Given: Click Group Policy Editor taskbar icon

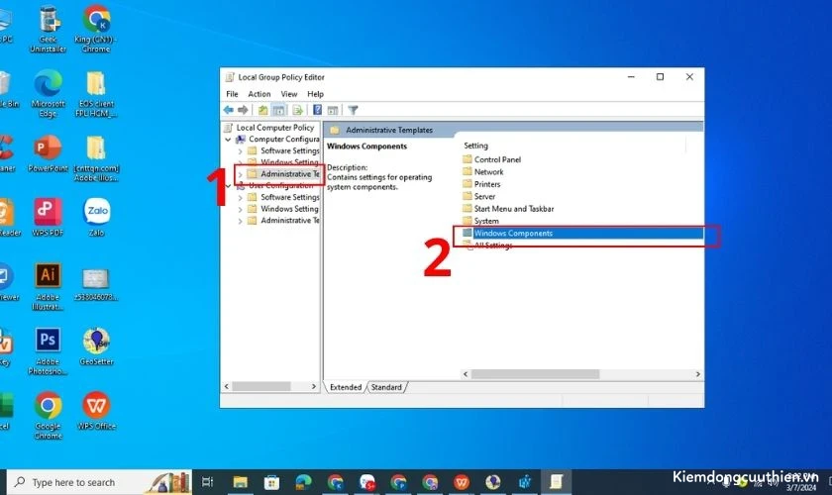Looking at the screenshot, I should [556, 482].
